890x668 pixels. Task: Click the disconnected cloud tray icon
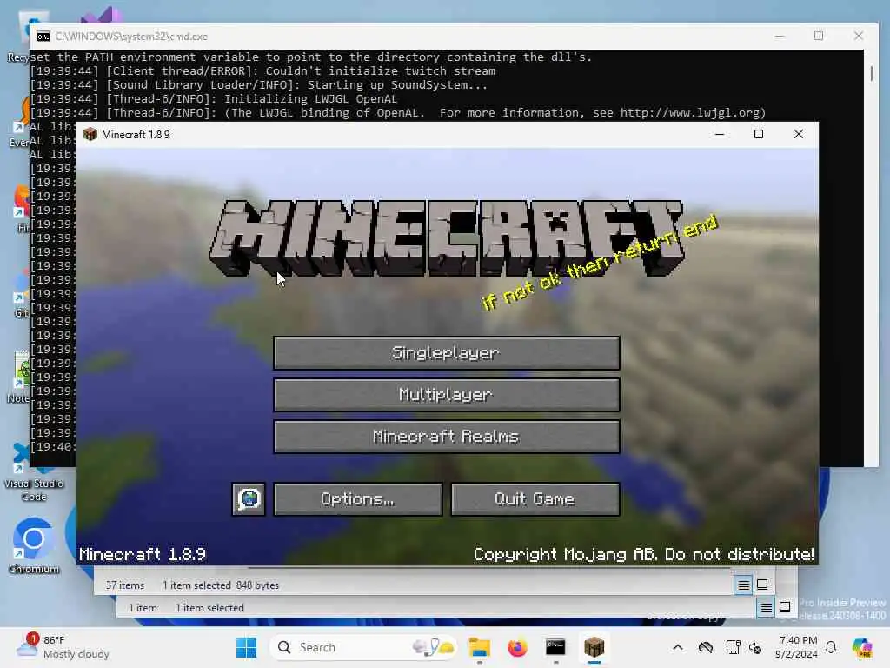click(x=706, y=647)
